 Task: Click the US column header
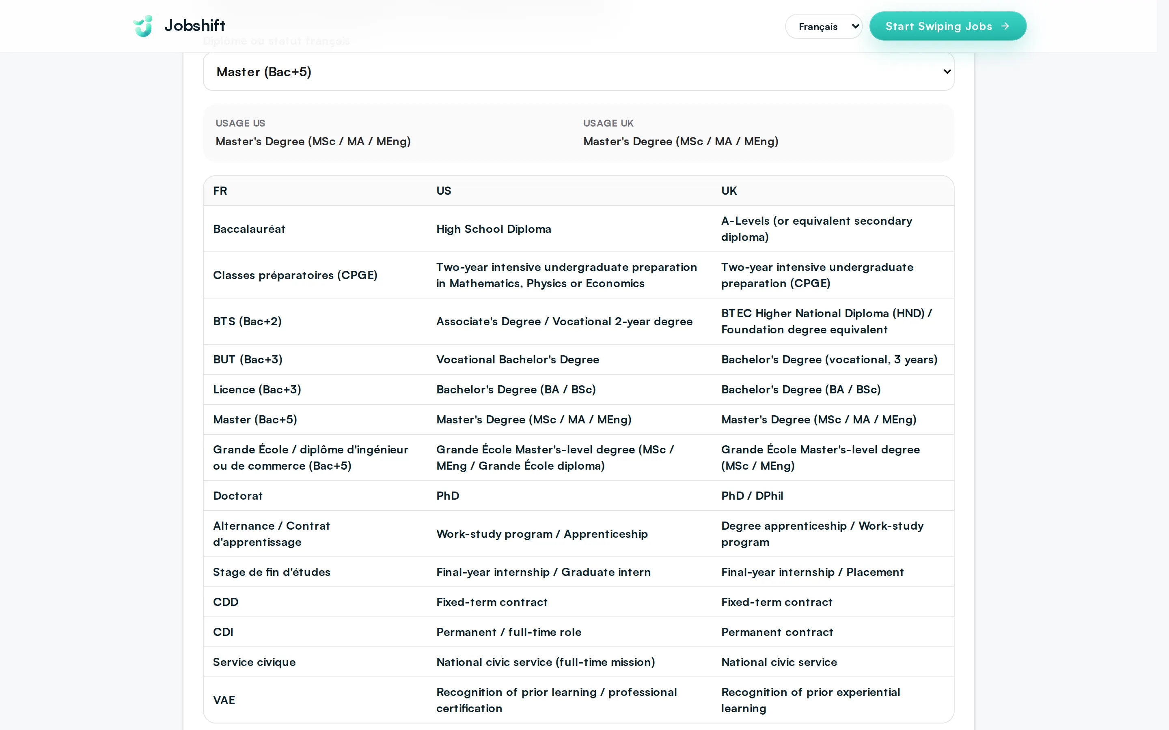pos(443,191)
